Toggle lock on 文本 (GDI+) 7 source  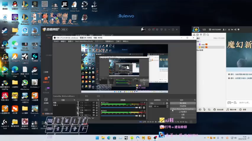(97, 103)
